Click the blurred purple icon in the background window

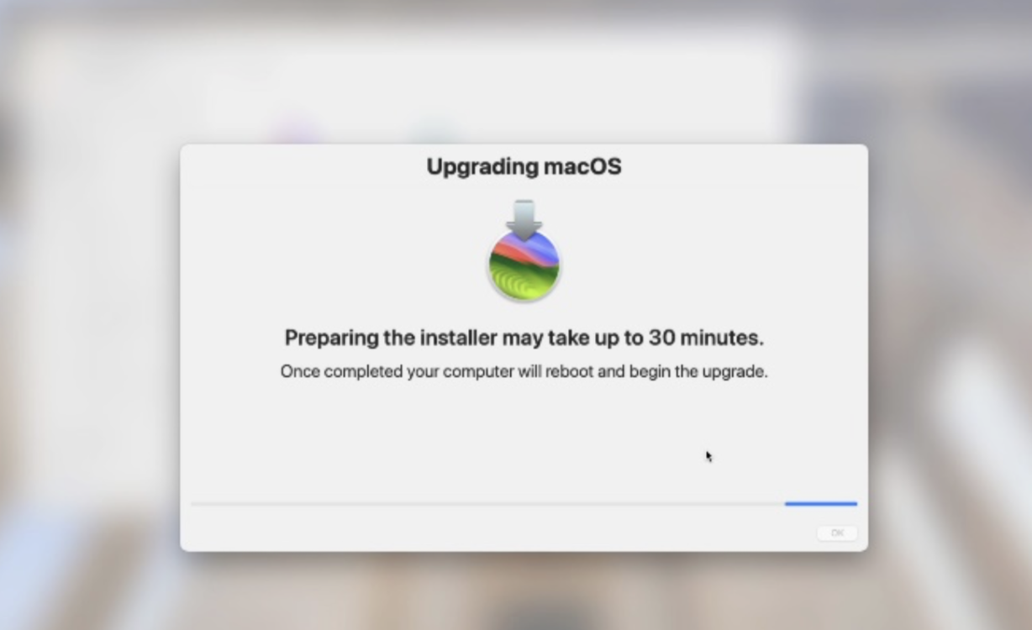[x=296, y=132]
